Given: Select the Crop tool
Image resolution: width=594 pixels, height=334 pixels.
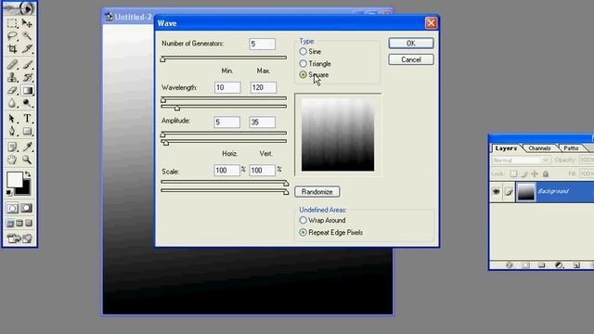Looking at the screenshot, I should (12, 48).
